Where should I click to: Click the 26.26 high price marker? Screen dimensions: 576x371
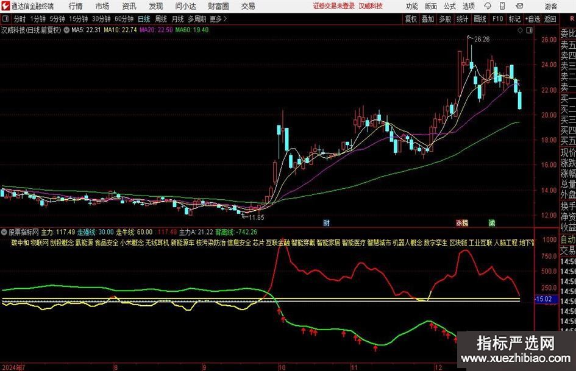482,40
